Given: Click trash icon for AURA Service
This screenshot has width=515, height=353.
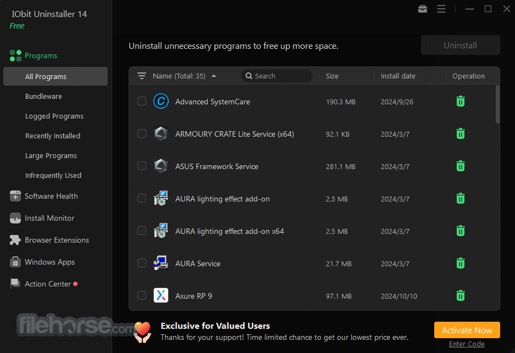Looking at the screenshot, I should tap(461, 263).
